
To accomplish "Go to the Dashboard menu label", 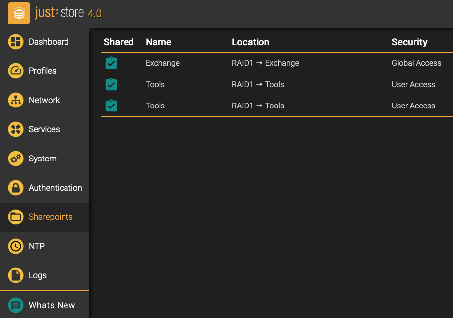I will click(49, 42).
